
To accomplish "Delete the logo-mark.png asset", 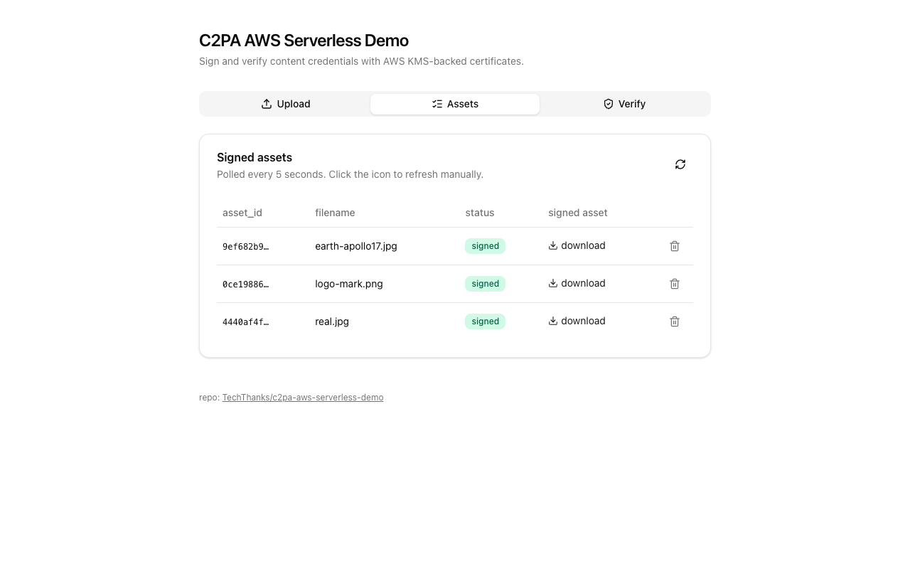I will pyautogui.click(x=675, y=284).
